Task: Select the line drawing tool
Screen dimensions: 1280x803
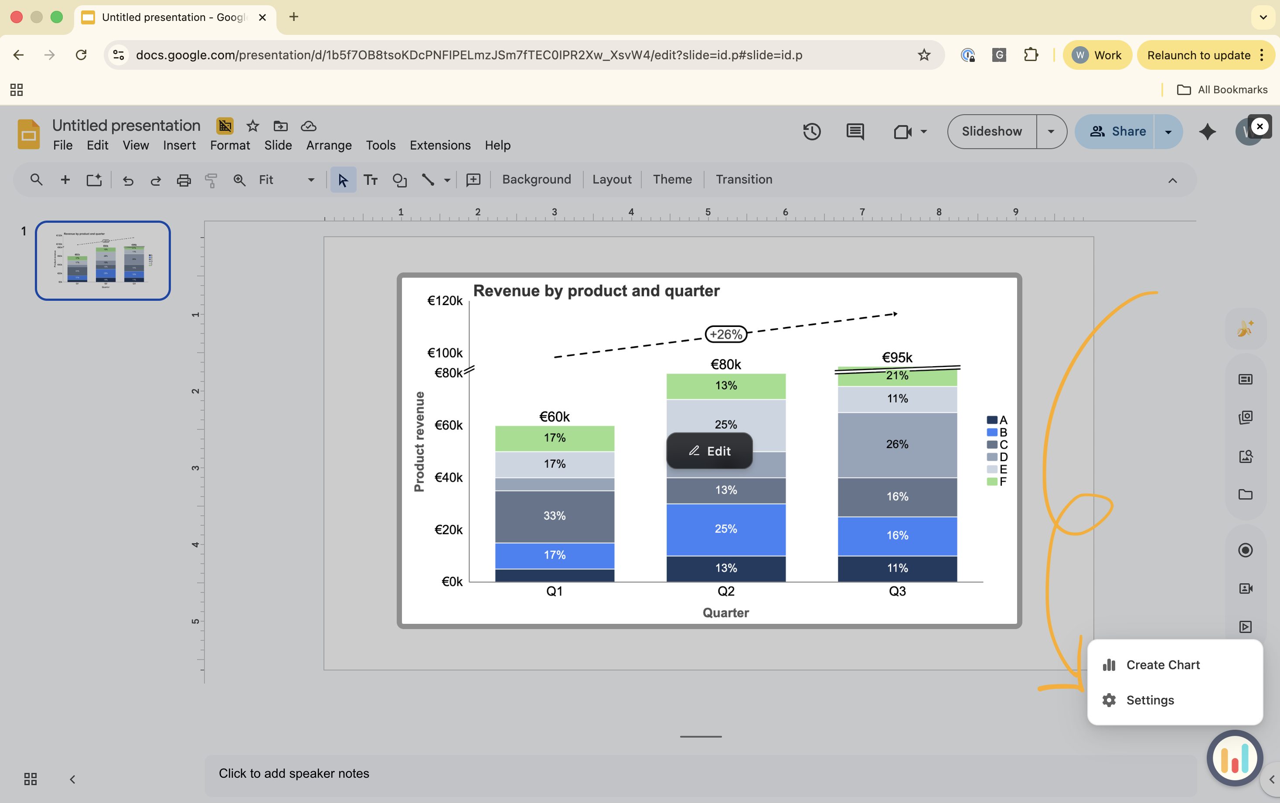Action: click(428, 180)
